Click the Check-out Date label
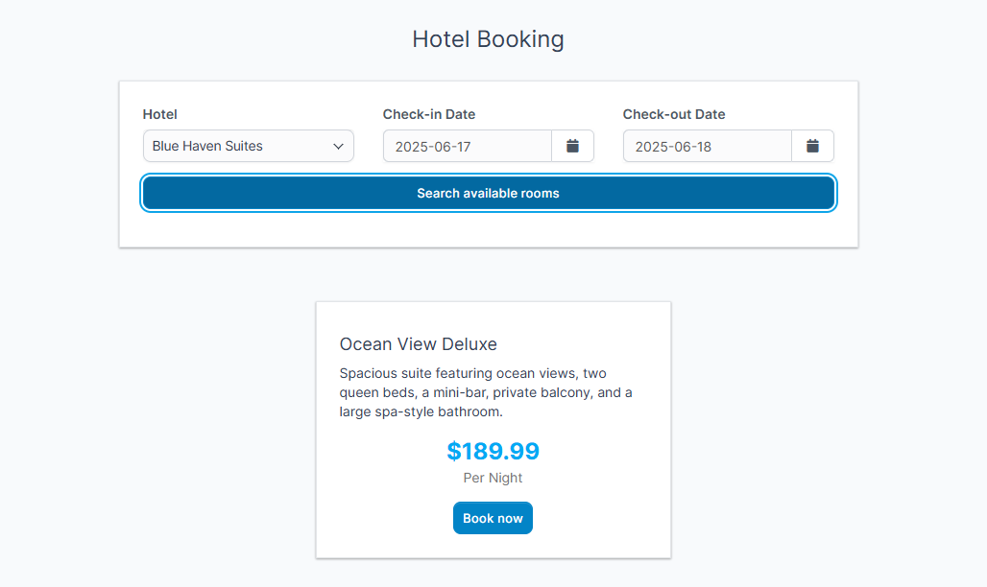Viewport: 987px width, 587px height. click(x=674, y=114)
